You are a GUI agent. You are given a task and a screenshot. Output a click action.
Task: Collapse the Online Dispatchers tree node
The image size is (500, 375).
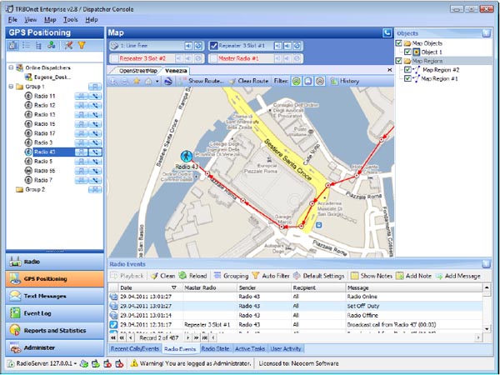tap(11, 68)
